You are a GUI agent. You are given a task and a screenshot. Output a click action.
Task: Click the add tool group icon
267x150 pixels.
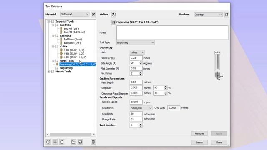(55, 142)
